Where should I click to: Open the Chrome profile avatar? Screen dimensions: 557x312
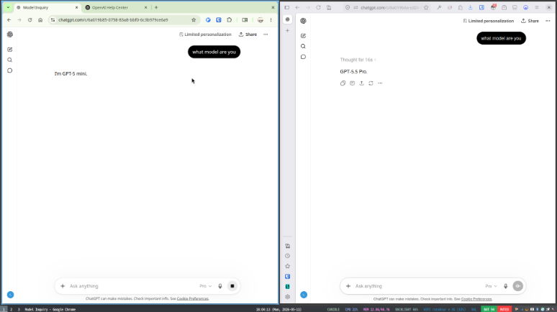261,20
